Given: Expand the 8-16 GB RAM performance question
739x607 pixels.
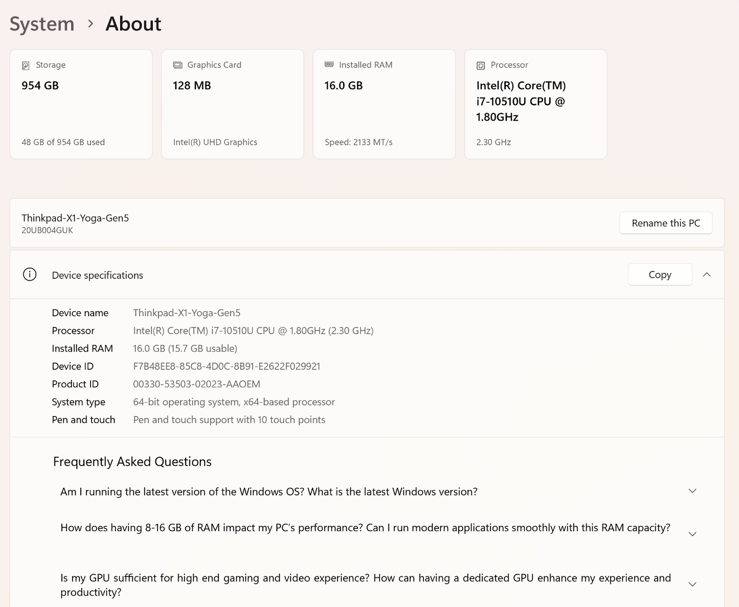Looking at the screenshot, I should click(692, 534).
